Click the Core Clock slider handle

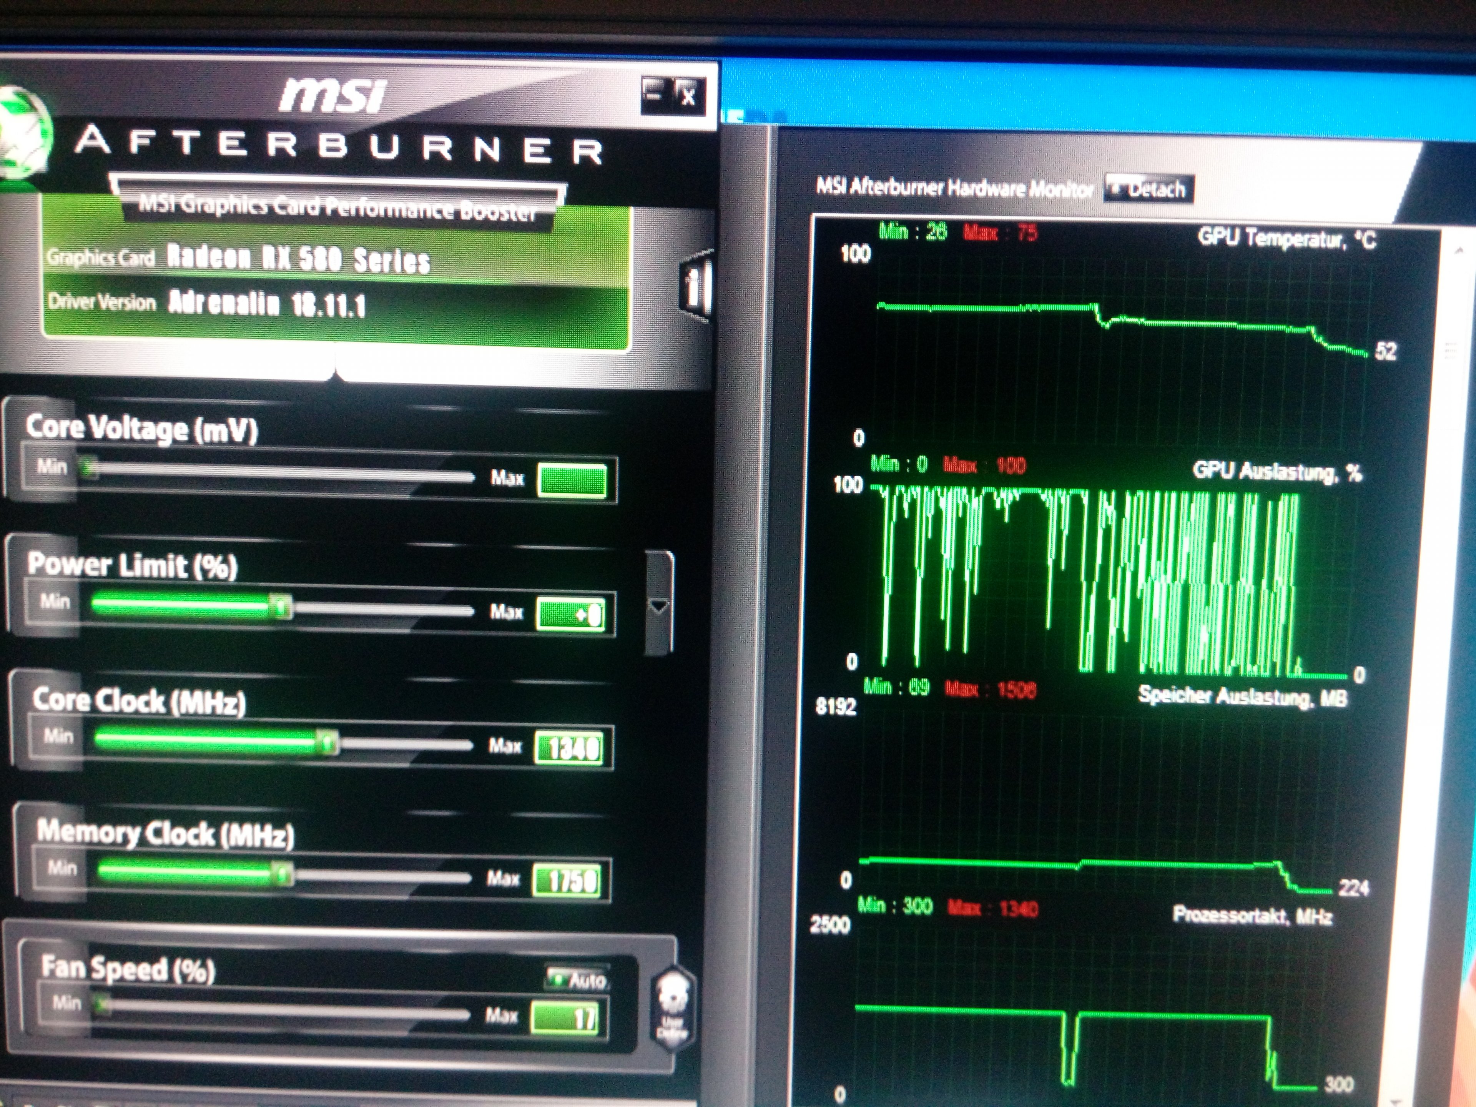(x=327, y=742)
